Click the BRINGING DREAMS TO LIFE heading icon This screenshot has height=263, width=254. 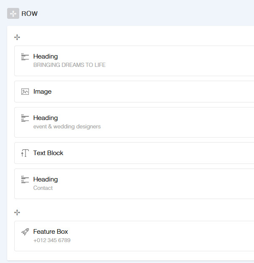tap(25, 57)
